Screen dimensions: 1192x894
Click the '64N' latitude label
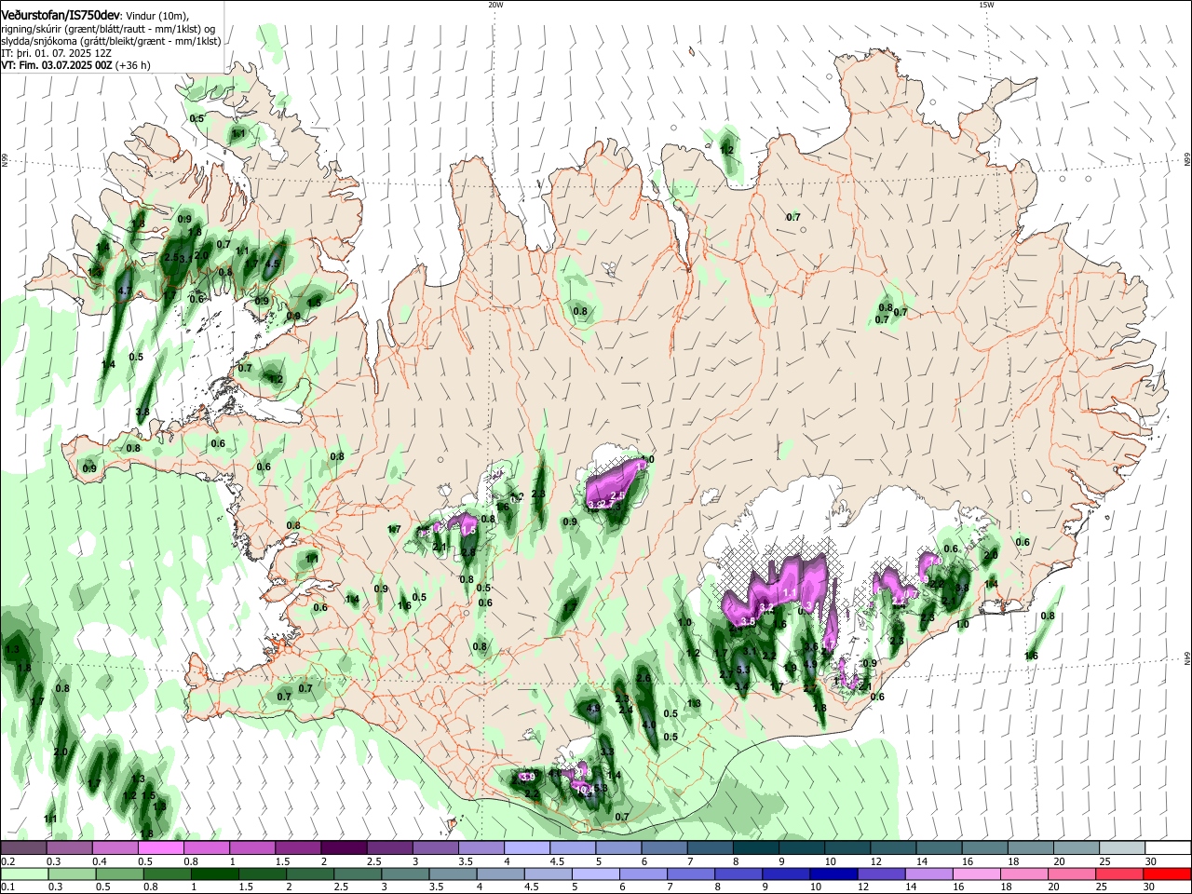pyautogui.click(x=1186, y=658)
